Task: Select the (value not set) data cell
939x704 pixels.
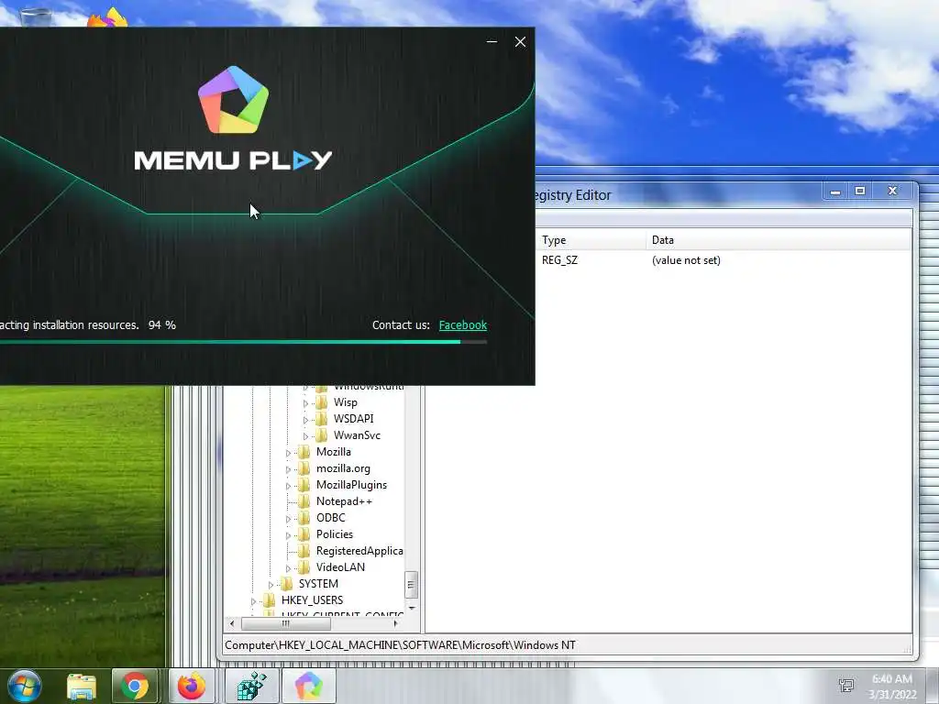Action: [x=686, y=259]
